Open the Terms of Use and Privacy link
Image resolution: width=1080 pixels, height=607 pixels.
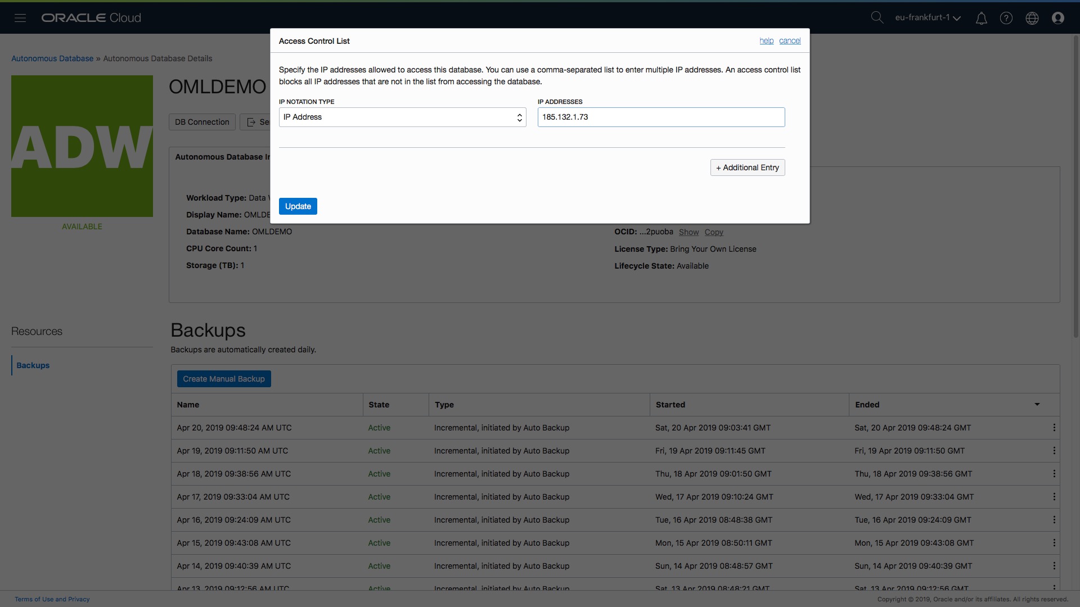(x=52, y=599)
